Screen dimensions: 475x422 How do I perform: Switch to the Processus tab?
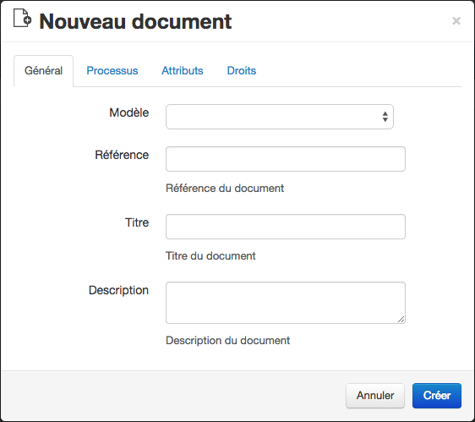(x=112, y=71)
